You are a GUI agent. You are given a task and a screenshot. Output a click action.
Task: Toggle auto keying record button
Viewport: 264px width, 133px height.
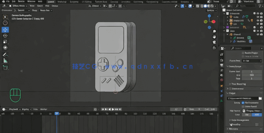[x=95, y=109]
